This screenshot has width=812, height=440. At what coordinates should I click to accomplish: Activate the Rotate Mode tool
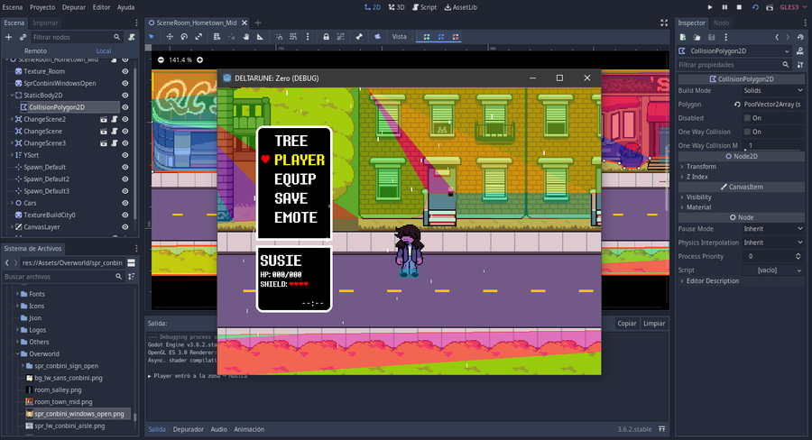(184, 37)
